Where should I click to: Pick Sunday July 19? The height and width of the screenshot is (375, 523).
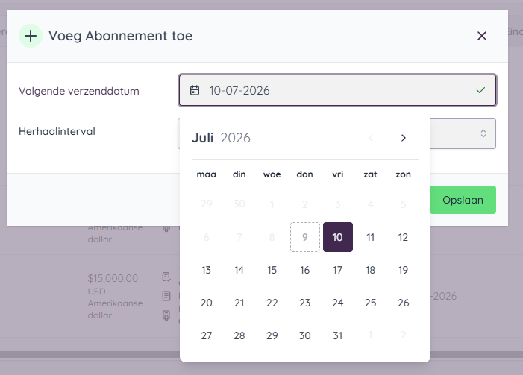tap(403, 270)
